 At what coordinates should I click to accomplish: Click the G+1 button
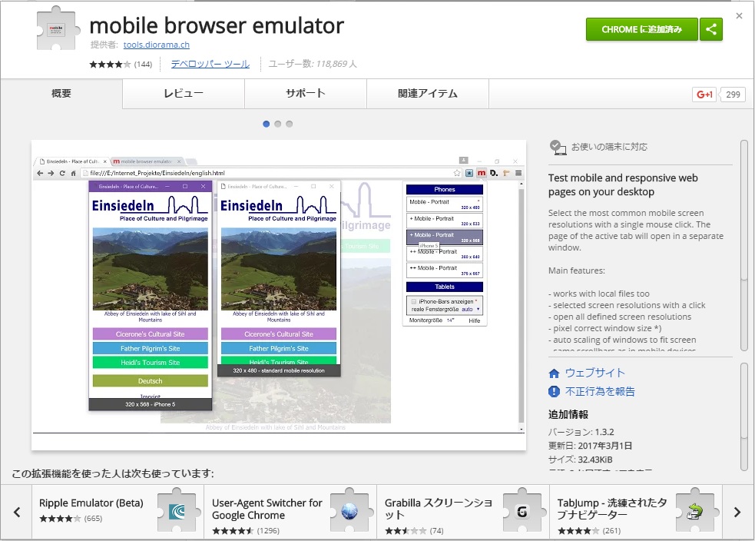[x=704, y=95]
